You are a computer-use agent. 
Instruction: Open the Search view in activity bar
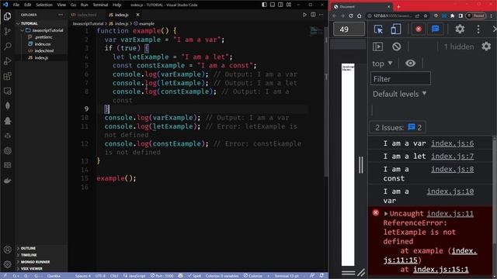click(x=7, y=46)
